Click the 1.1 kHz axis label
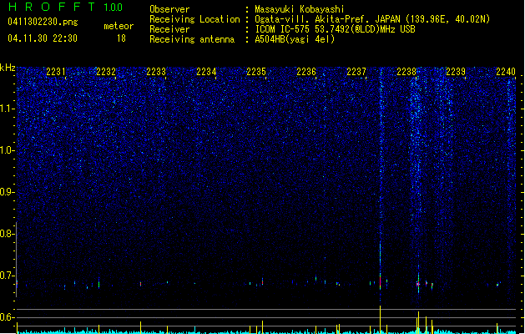This screenshot has width=525, height=334. click(8, 109)
